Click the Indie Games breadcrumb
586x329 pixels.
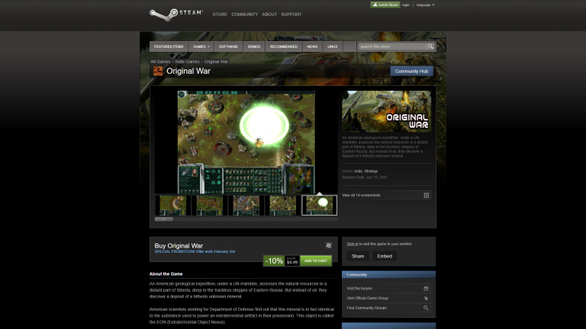pyautogui.click(x=187, y=62)
